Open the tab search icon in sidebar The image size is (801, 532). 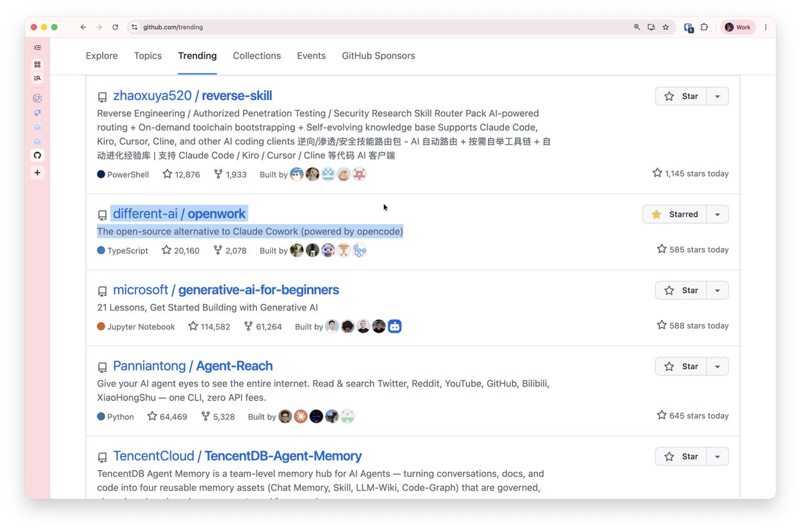point(37,78)
